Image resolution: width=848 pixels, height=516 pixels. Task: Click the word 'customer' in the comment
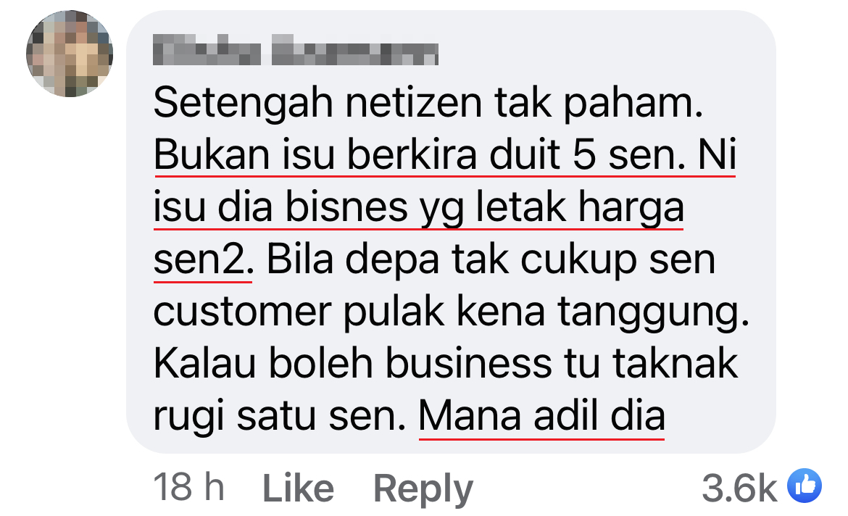coord(242,312)
